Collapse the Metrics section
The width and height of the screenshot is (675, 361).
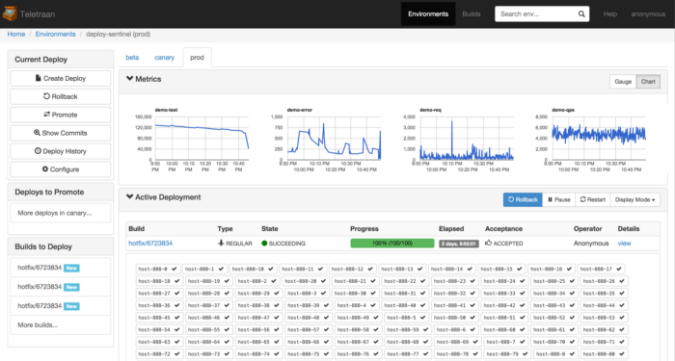coord(129,79)
